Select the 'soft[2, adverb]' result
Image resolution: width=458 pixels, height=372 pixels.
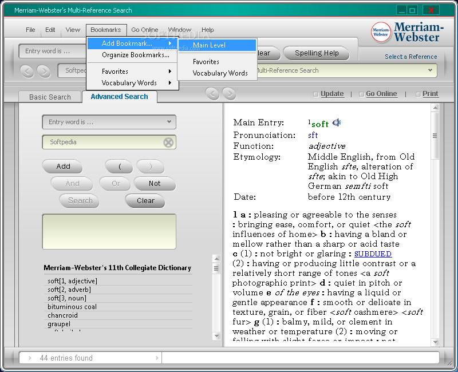tap(119, 290)
